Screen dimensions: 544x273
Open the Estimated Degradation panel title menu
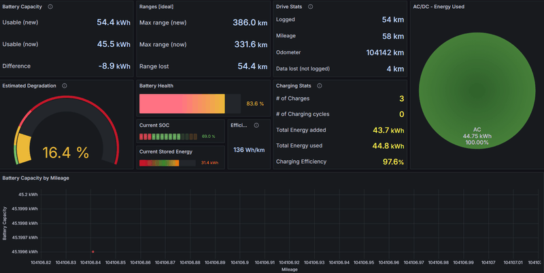point(29,86)
